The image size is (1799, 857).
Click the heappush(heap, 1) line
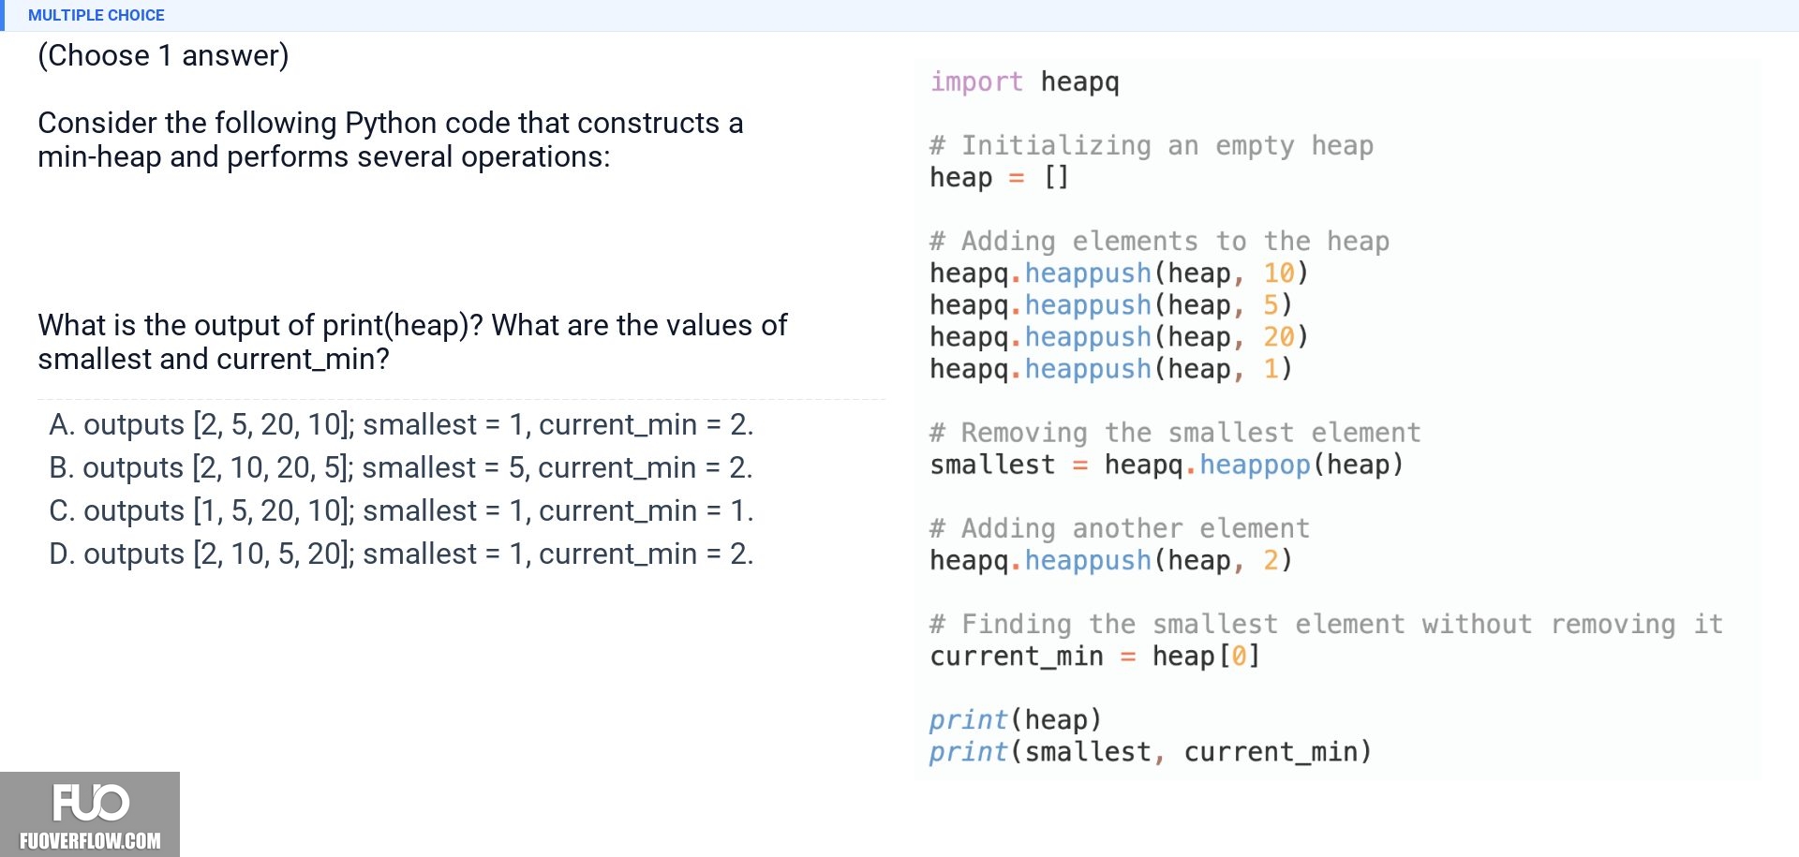(x=1111, y=368)
